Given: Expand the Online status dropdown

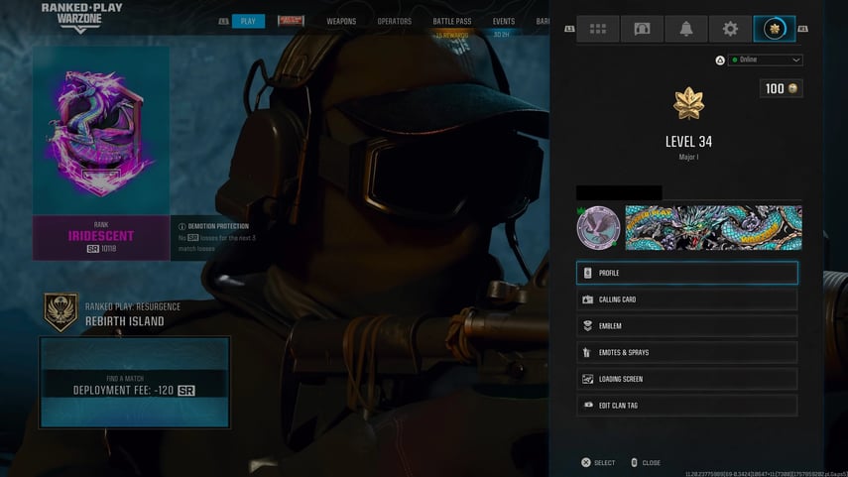Looking at the screenshot, I should click(766, 60).
